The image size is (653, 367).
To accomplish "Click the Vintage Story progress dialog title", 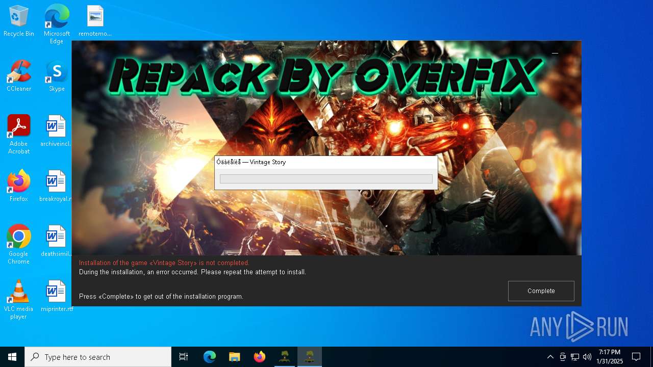I will tap(251, 162).
